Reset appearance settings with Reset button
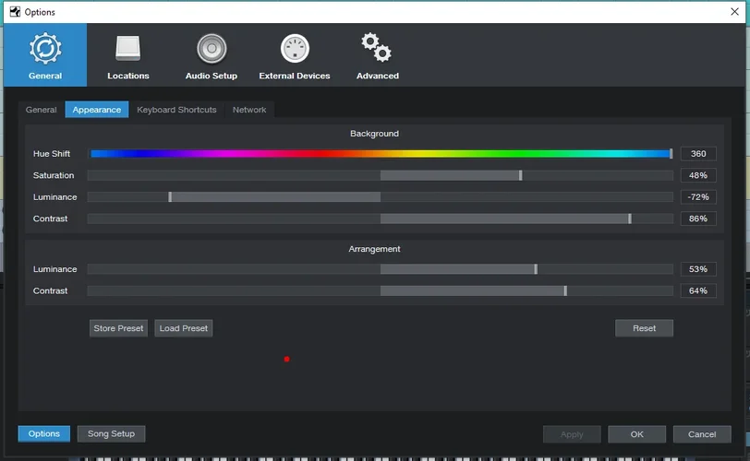Viewport: 750px width, 461px height. pyautogui.click(x=644, y=328)
